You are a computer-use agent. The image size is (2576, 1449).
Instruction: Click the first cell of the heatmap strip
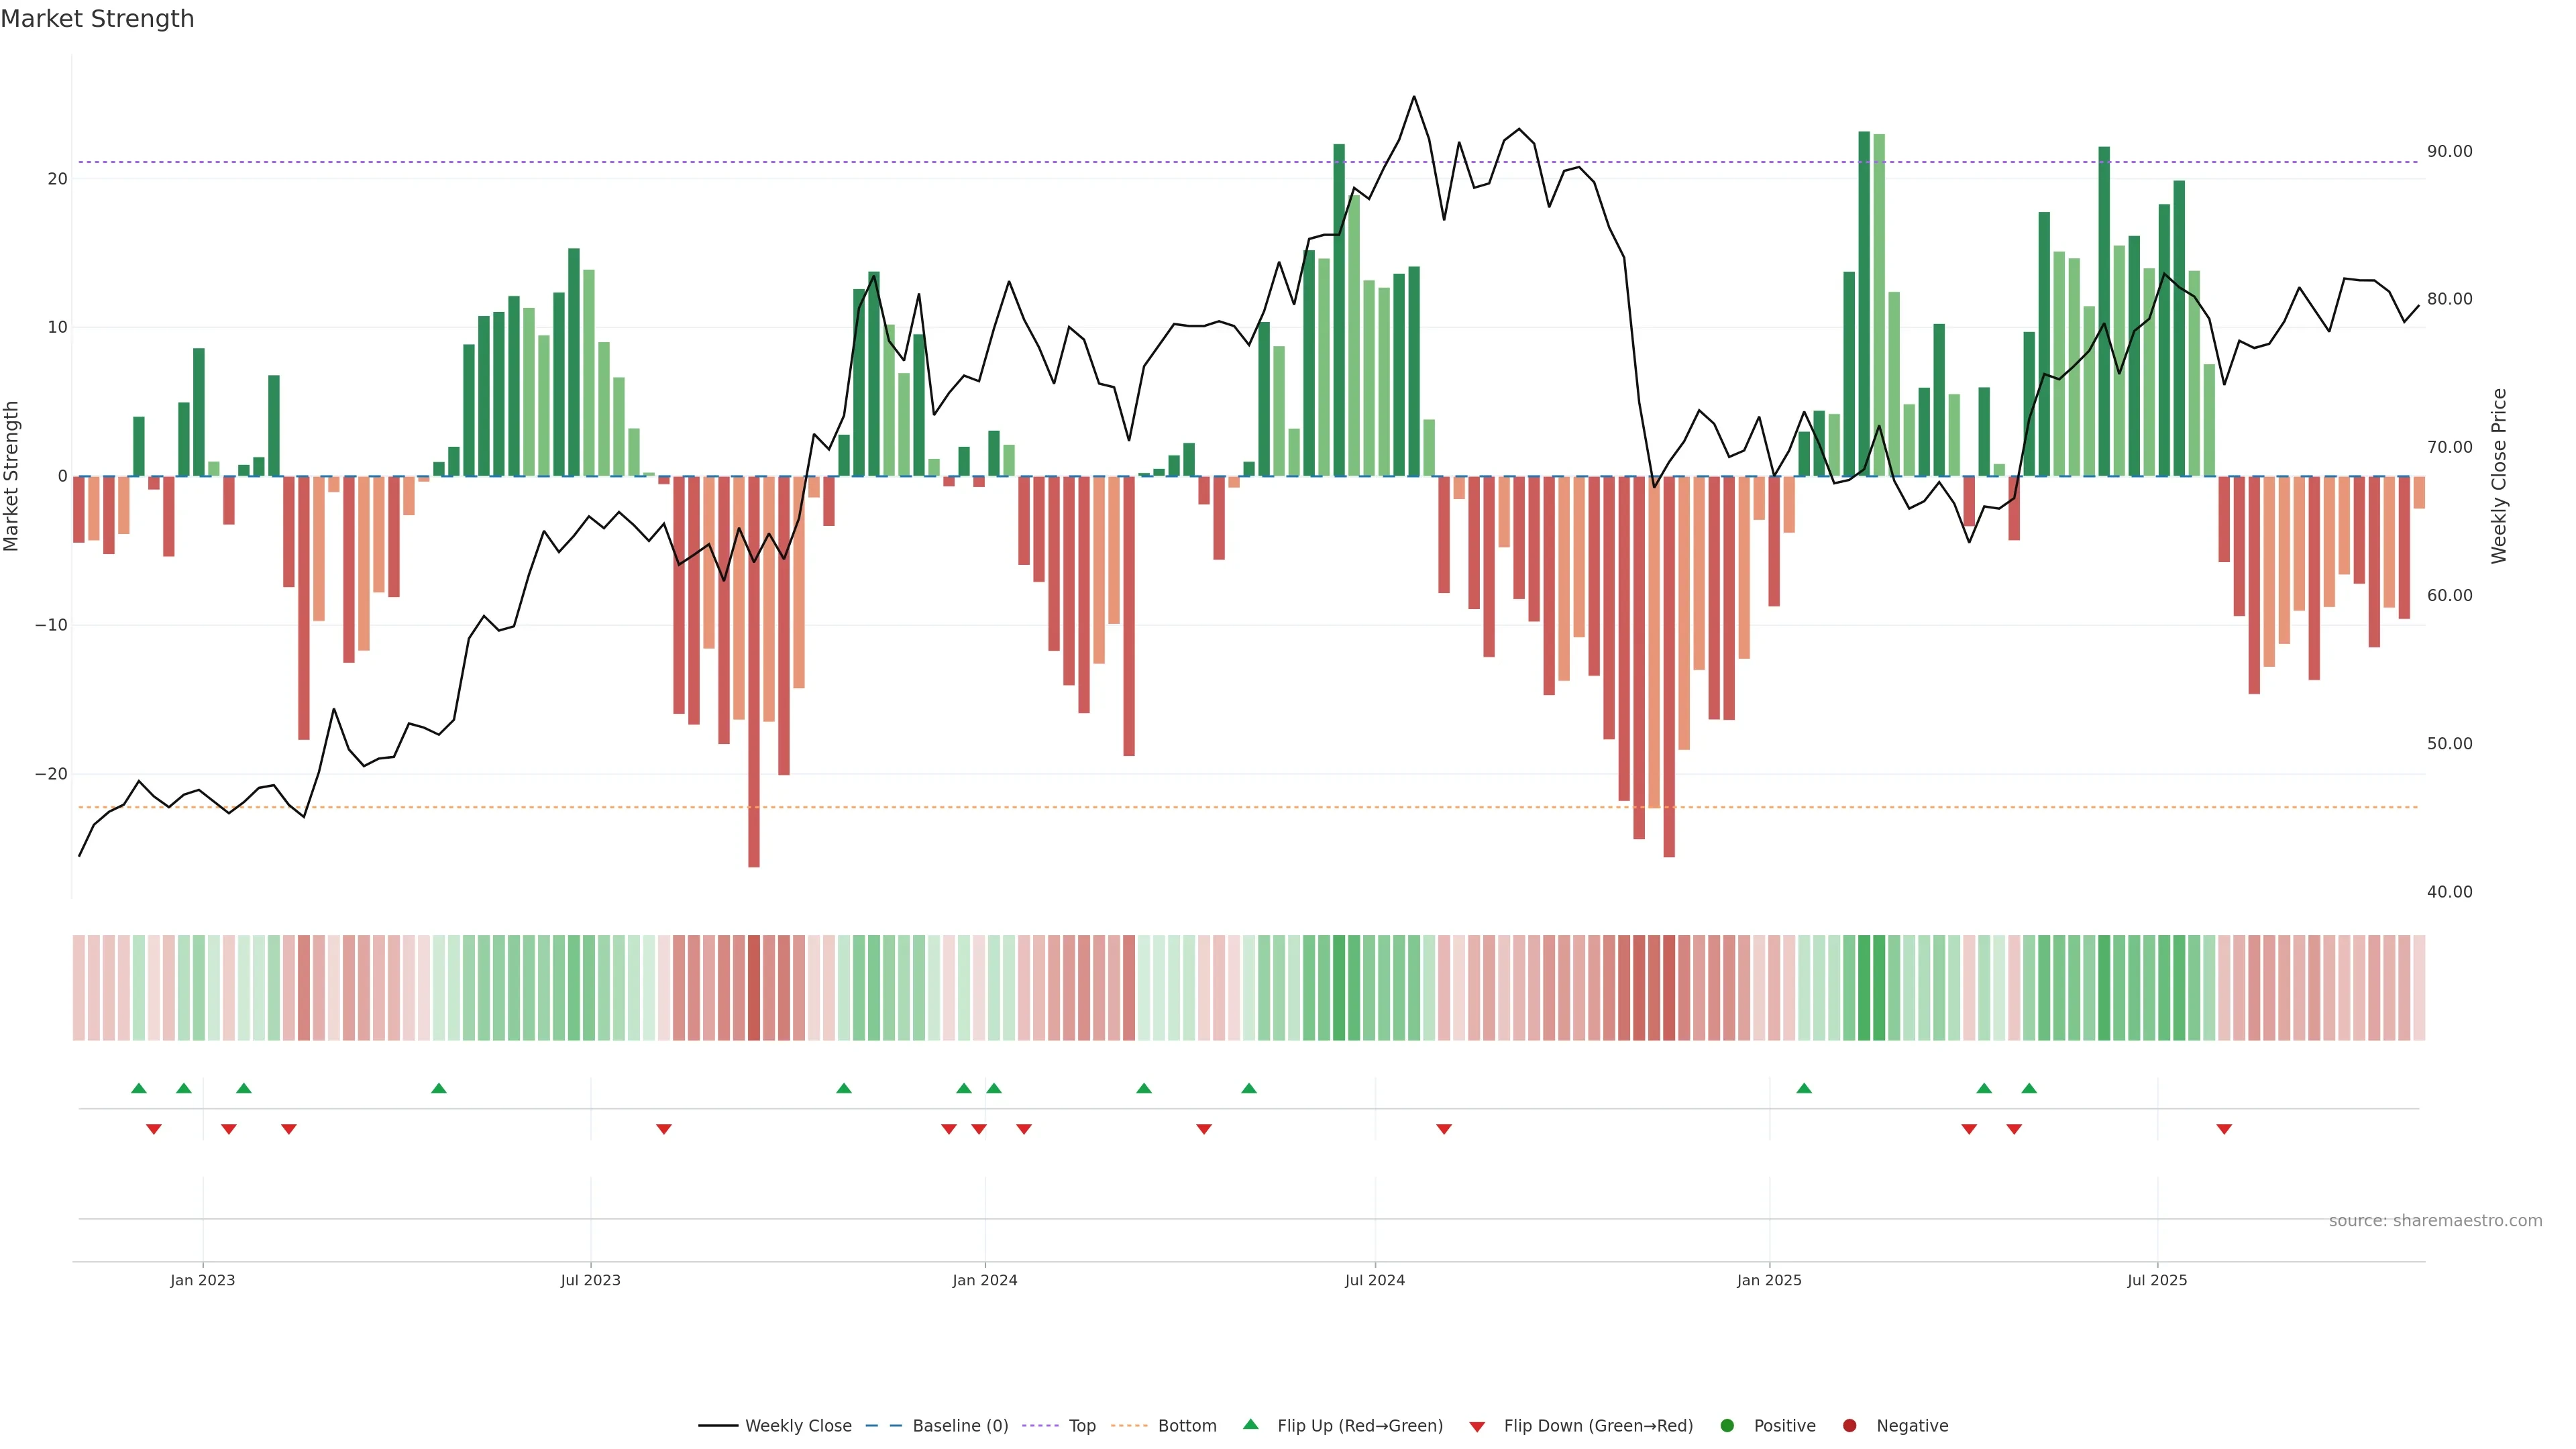[78, 987]
